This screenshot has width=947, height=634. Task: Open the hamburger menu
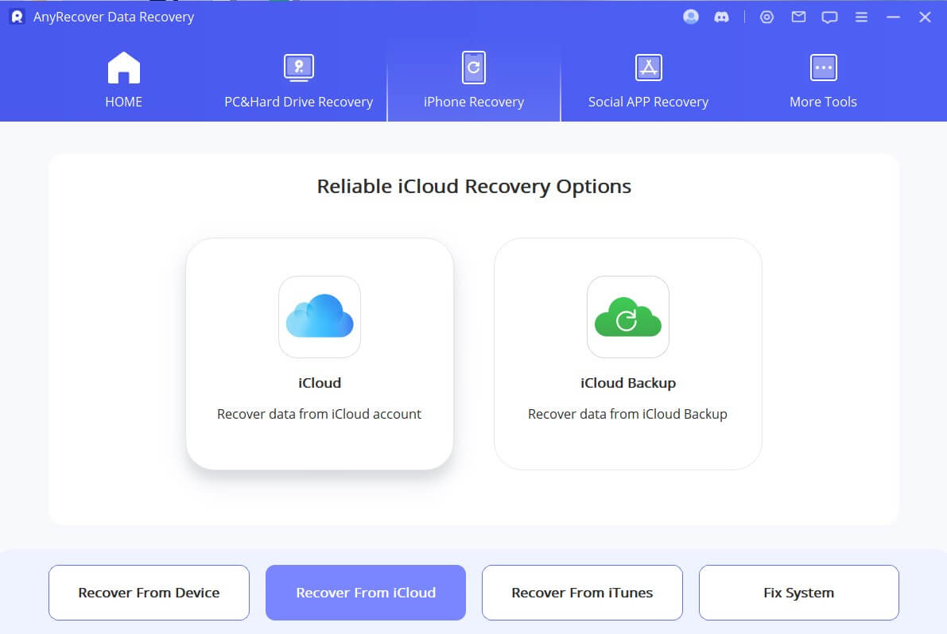point(861,16)
